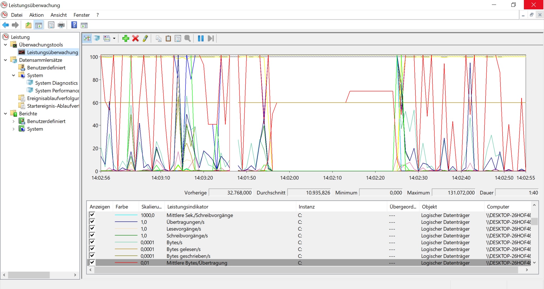Uncheck the Mittlere Bytes/Übertragung counter checkbox

pyautogui.click(x=92, y=262)
